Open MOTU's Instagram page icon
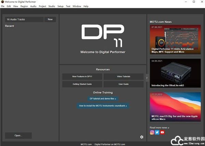 pos(152,132)
